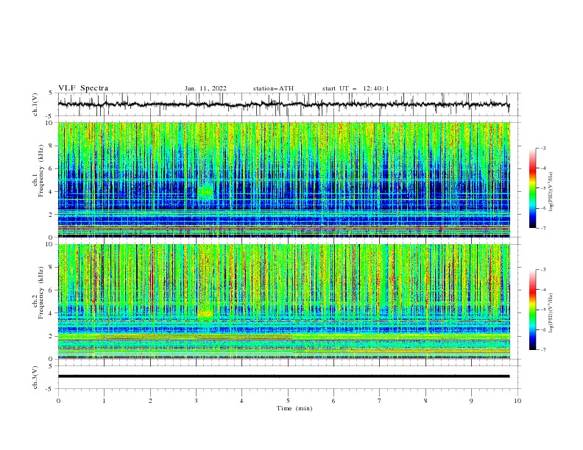Click time axis tick label "9"
This screenshot has height=450, width=583.
click(x=471, y=401)
